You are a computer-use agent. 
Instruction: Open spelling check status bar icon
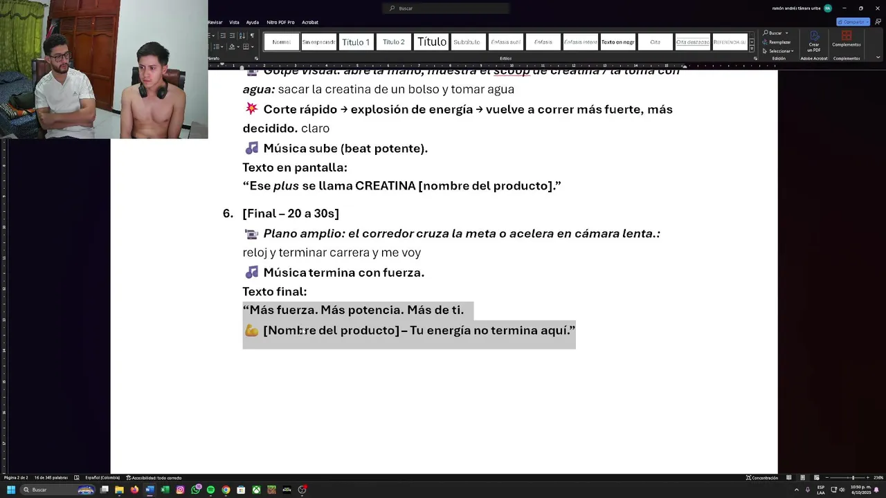click(77, 477)
